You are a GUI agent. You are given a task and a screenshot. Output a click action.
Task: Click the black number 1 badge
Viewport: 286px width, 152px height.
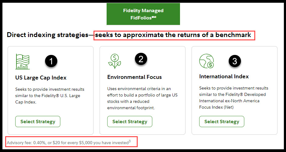click(51, 61)
